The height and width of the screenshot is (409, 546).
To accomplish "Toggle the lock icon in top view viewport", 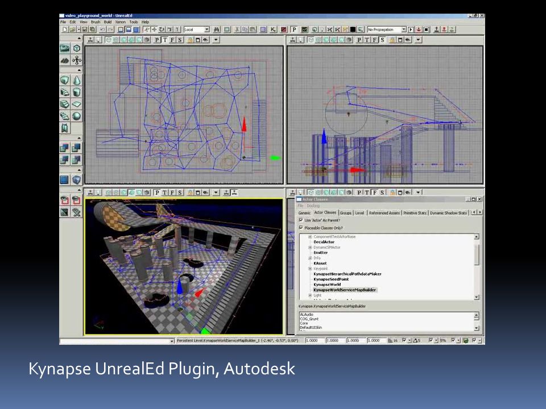I will point(190,40).
